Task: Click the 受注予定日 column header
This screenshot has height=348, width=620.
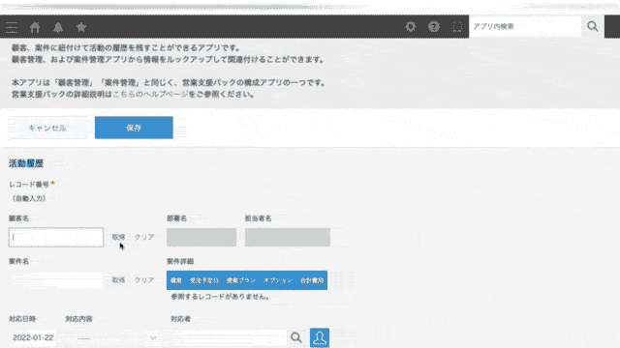Action: click(204, 280)
